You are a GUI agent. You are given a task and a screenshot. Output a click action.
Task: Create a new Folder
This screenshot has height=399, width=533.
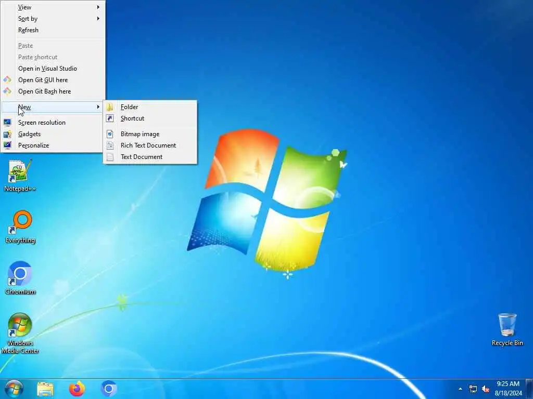click(x=150, y=107)
